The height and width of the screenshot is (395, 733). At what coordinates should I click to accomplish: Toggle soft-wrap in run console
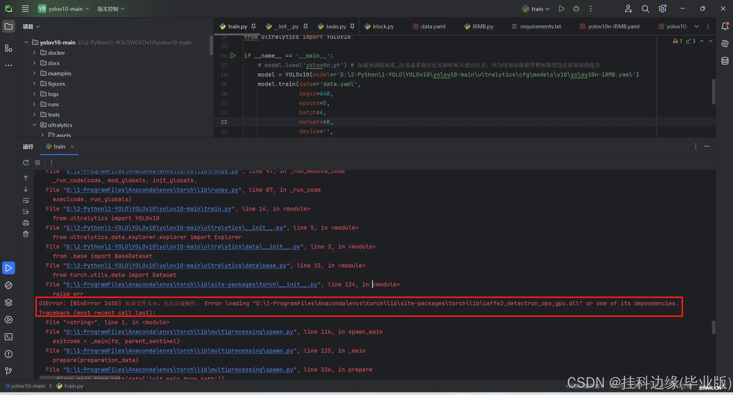[26, 200]
